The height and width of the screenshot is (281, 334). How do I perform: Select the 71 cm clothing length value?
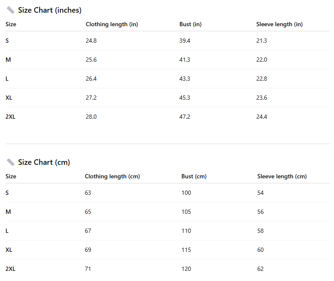point(88,269)
